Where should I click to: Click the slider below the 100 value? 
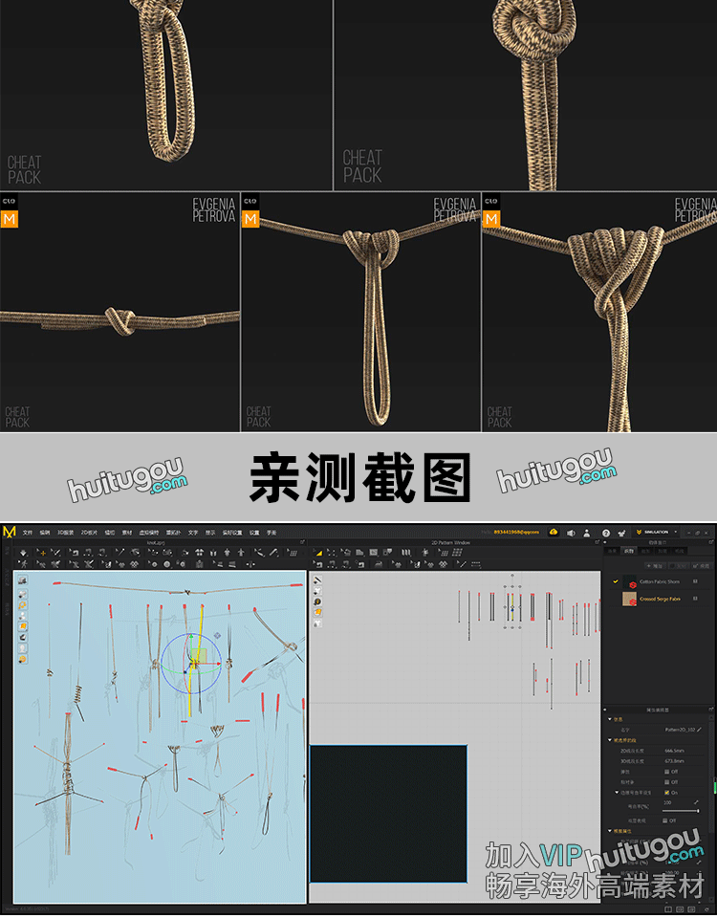[681, 811]
